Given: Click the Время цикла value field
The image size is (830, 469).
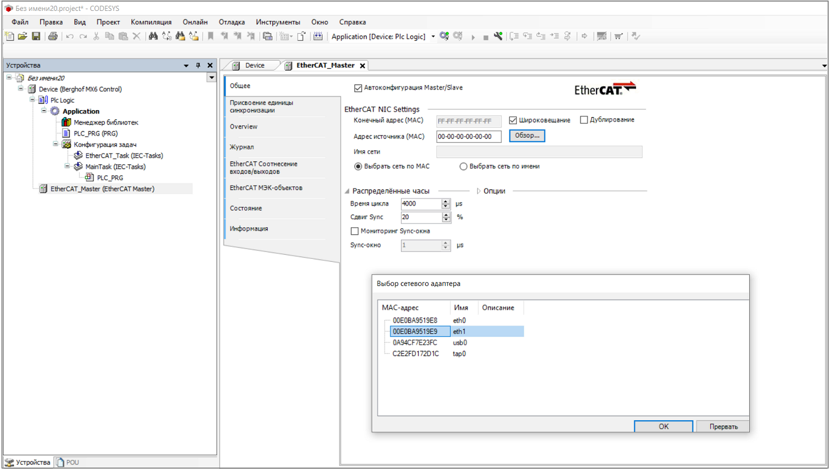Looking at the screenshot, I should pos(421,204).
